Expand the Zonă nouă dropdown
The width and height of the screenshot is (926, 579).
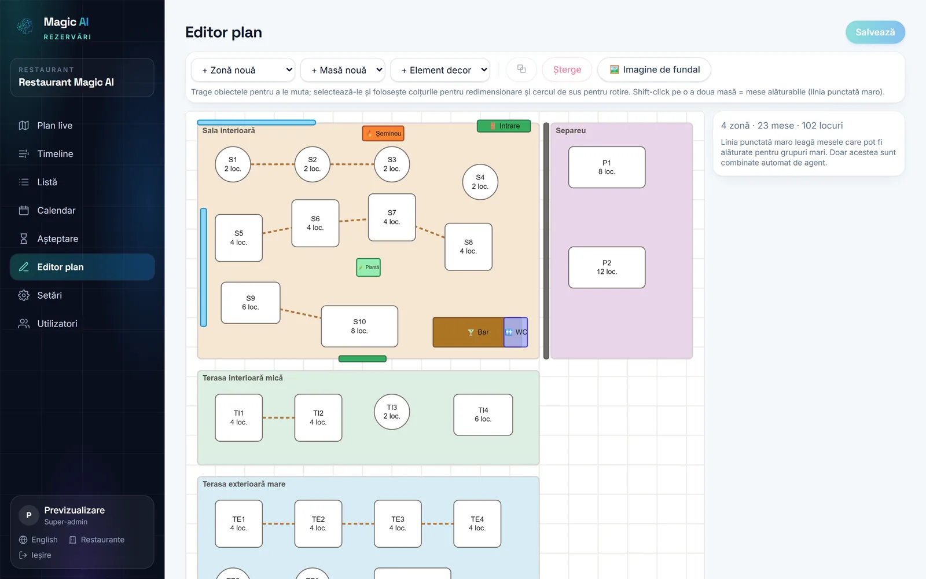(x=243, y=70)
